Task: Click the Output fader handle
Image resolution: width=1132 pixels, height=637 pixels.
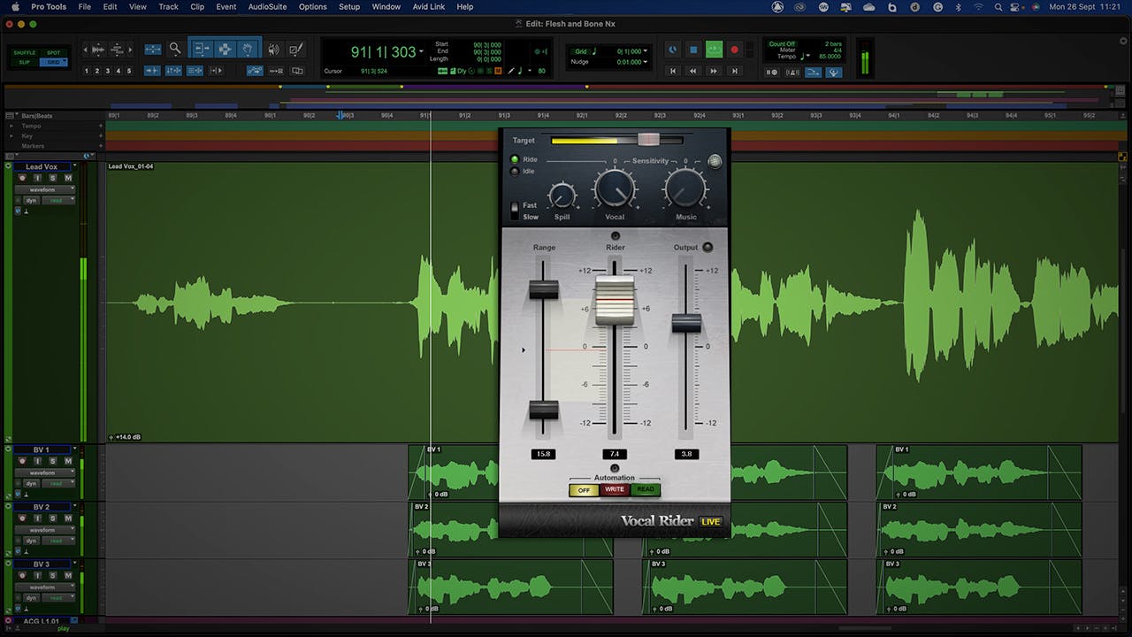Action: pyautogui.click(x=686, y=323)
